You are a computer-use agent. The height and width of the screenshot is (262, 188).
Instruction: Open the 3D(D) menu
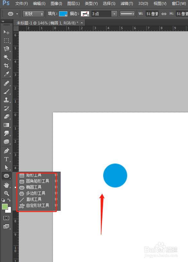[x=143, y=4]
